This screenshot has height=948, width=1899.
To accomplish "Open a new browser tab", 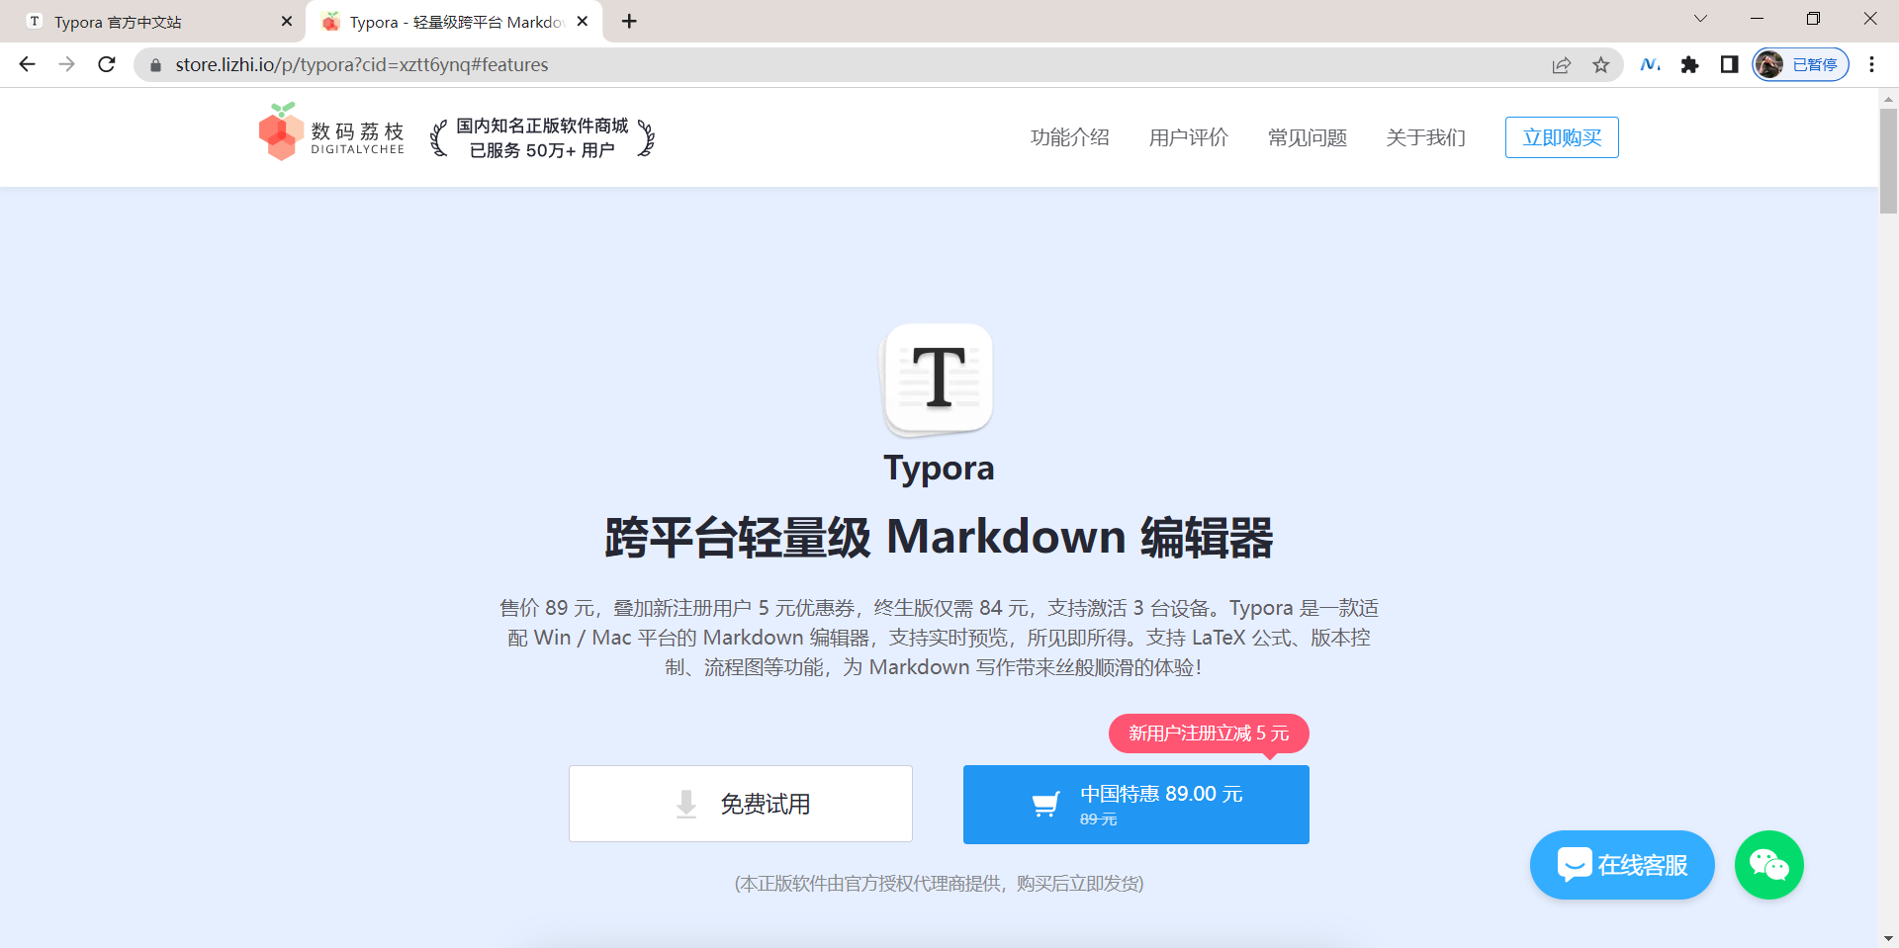I will coord(629,21).
